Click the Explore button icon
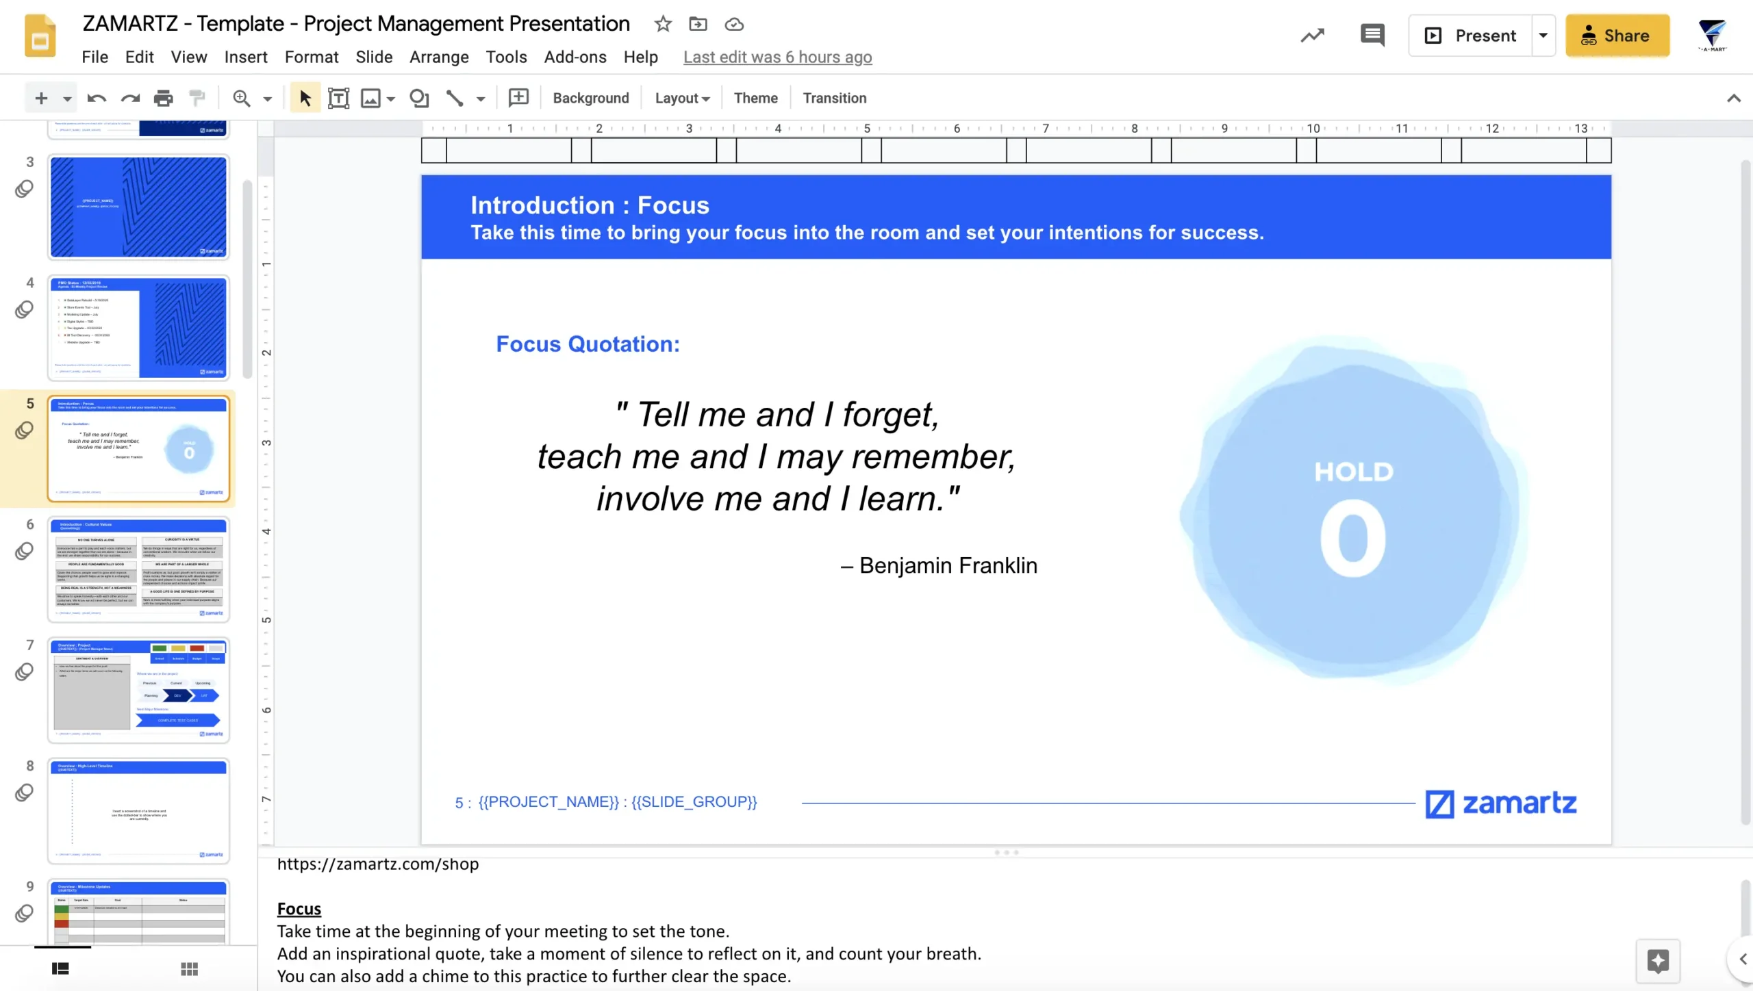Image resolution: width=1753 pixels, height=991 pixels. (x=1658, y=961)
